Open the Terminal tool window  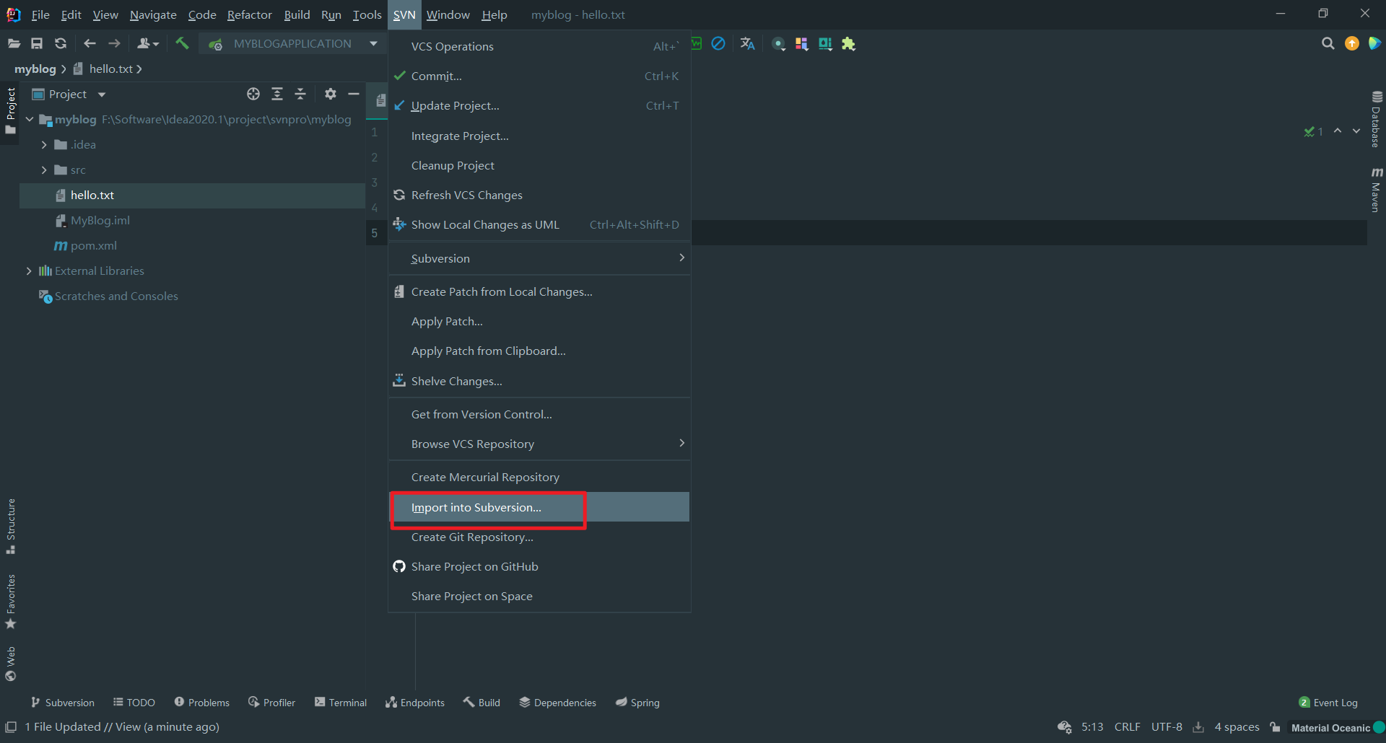click(341, 703)
